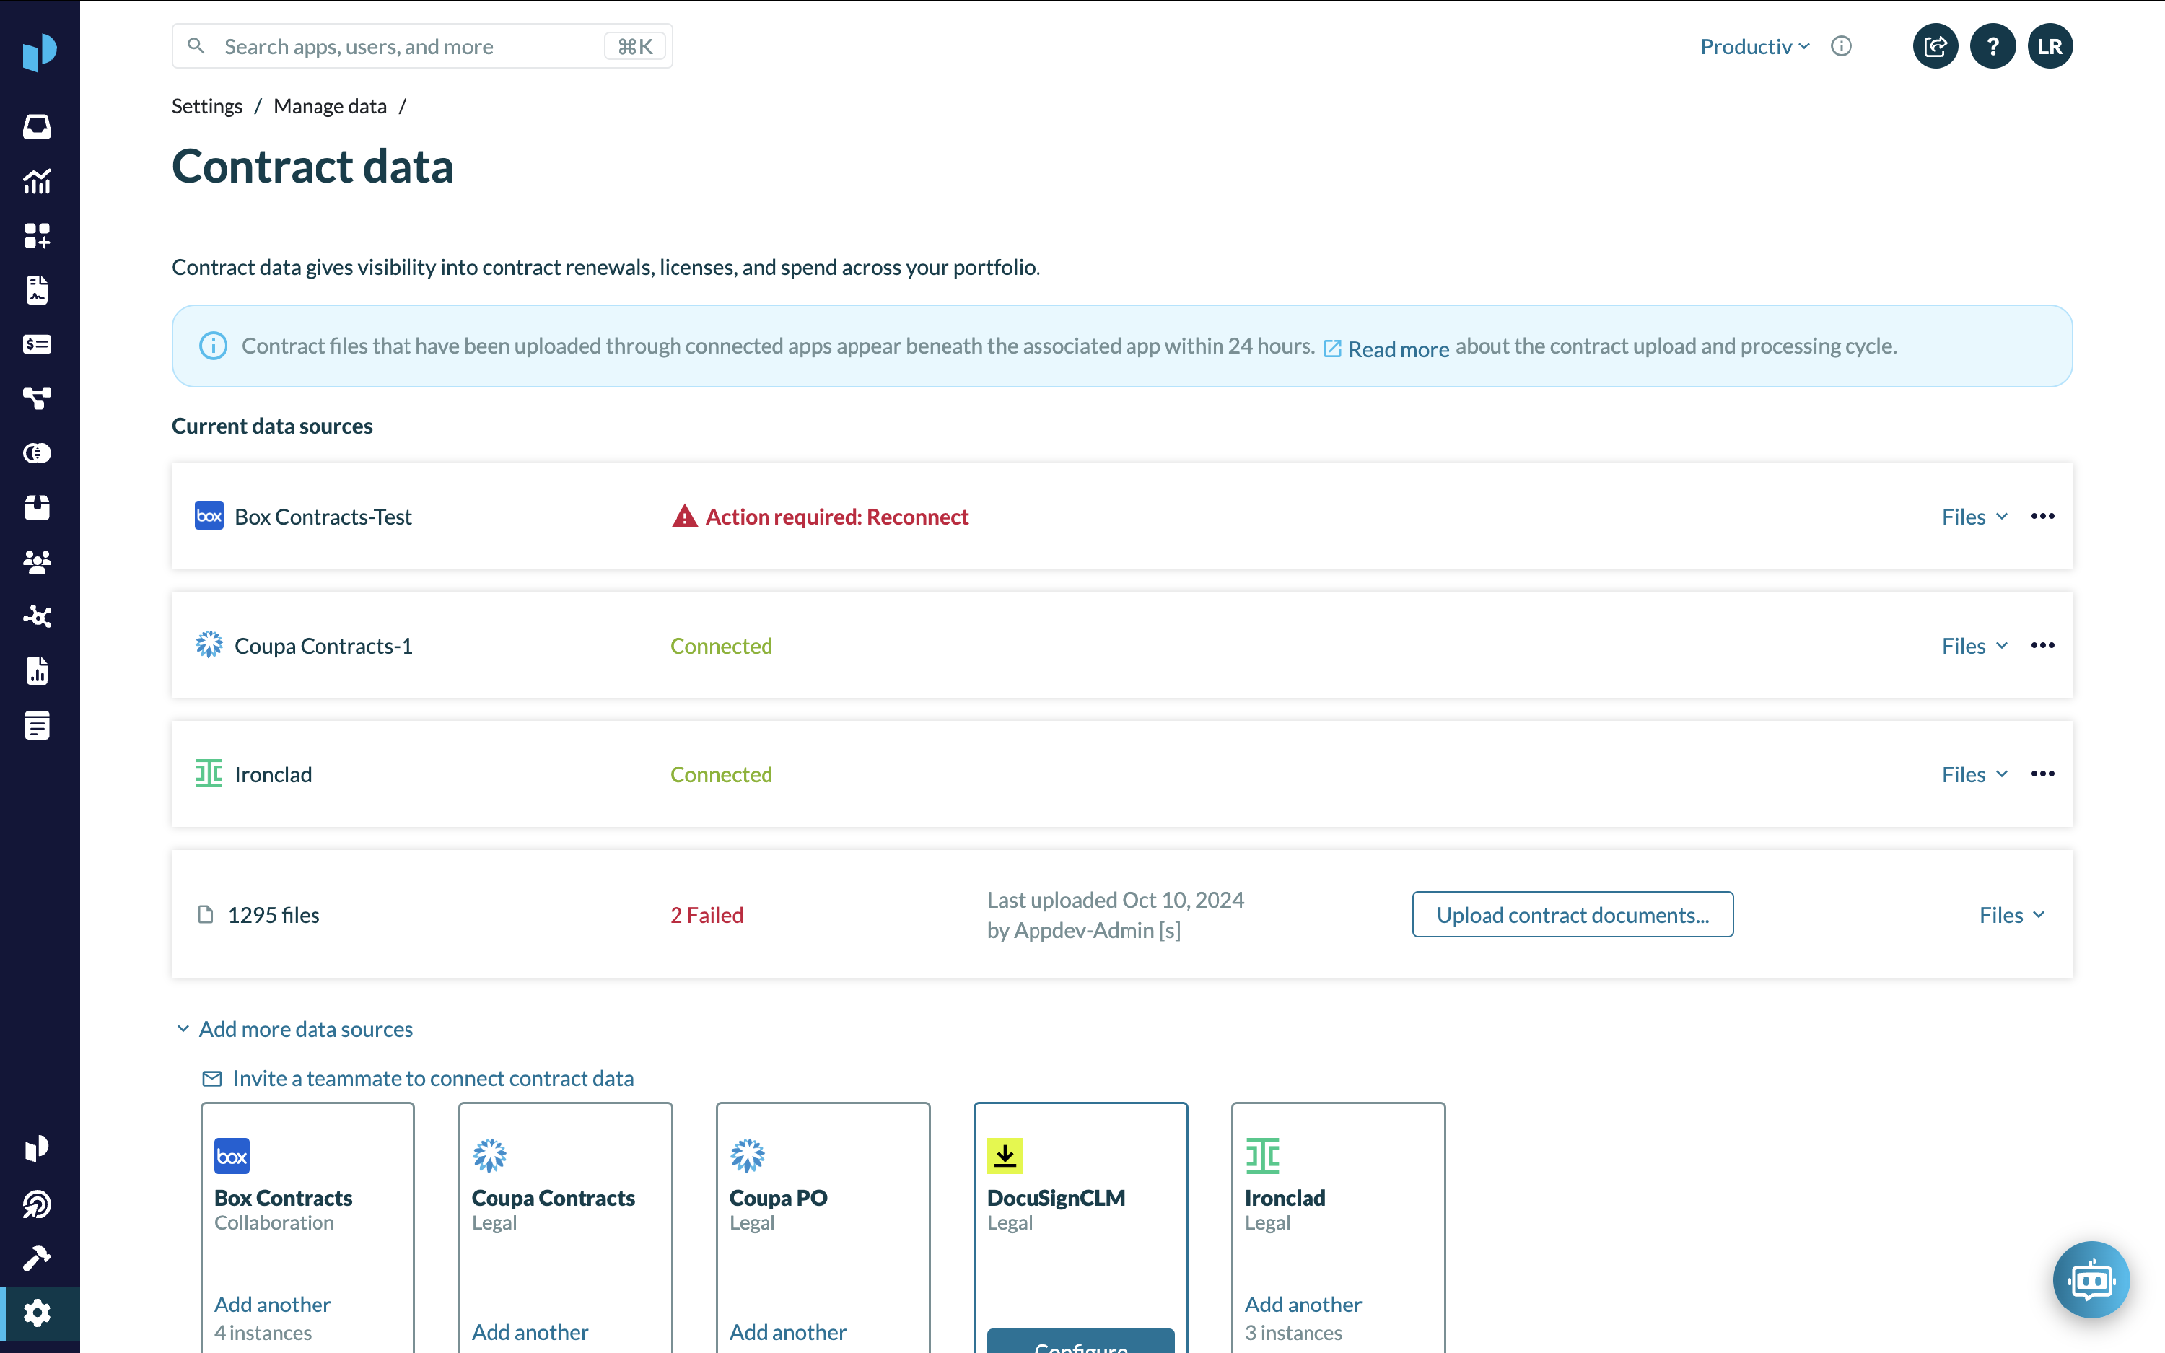Click the info icon beside Productiv

click(1841, 46)
